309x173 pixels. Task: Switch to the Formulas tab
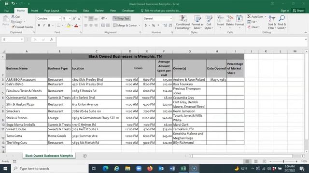pos(71,11)
